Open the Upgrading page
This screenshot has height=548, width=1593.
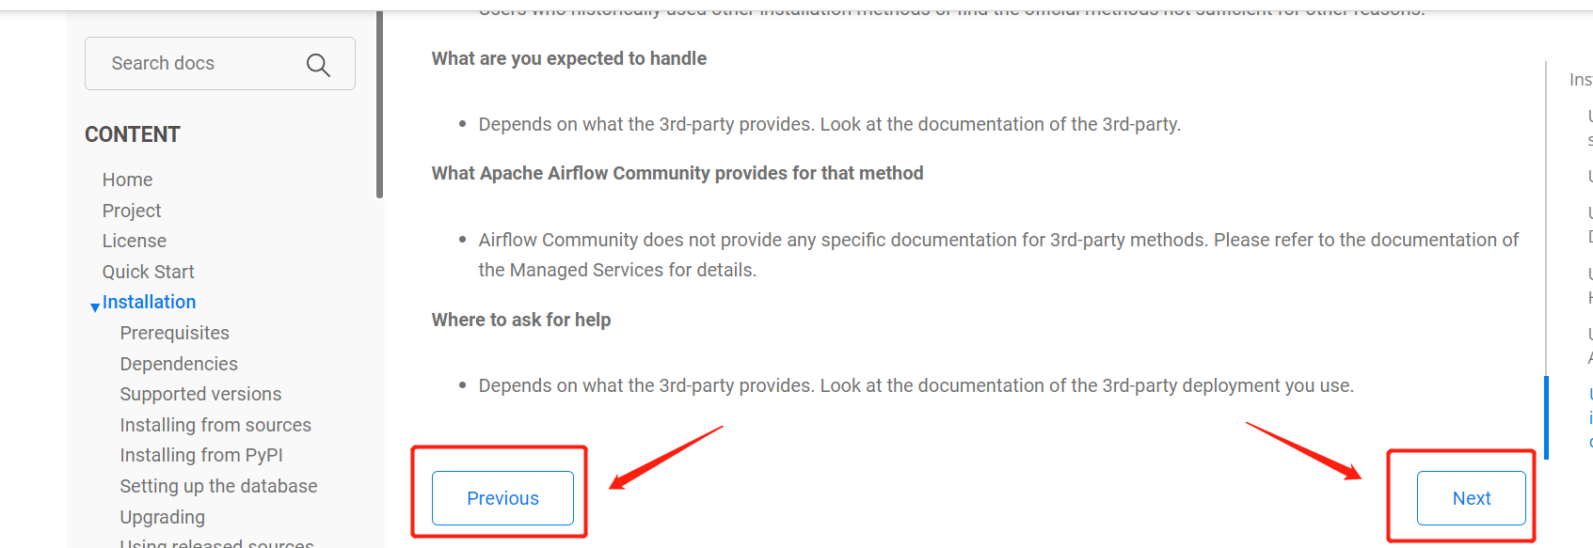162,516
